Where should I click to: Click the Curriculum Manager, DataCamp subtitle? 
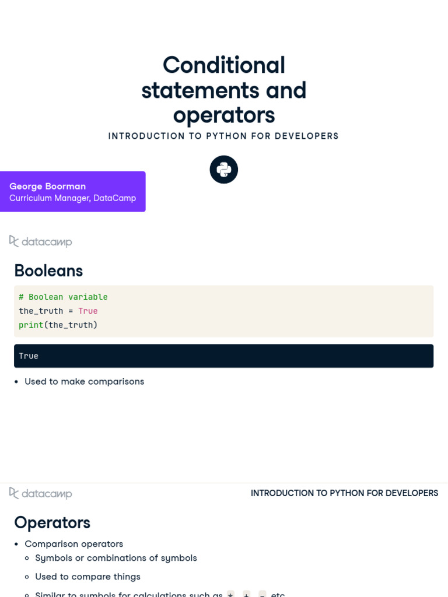tap(72, 198)
